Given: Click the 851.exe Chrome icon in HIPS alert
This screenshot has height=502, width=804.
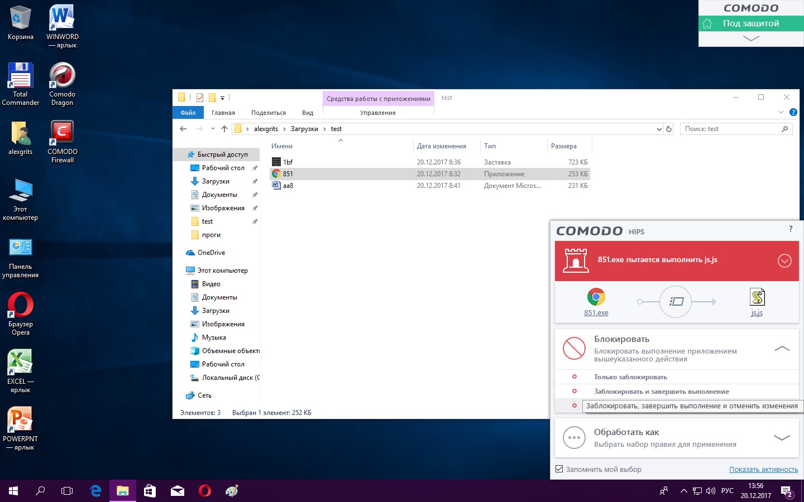Looking at the screenshot, I should [596, 297].
